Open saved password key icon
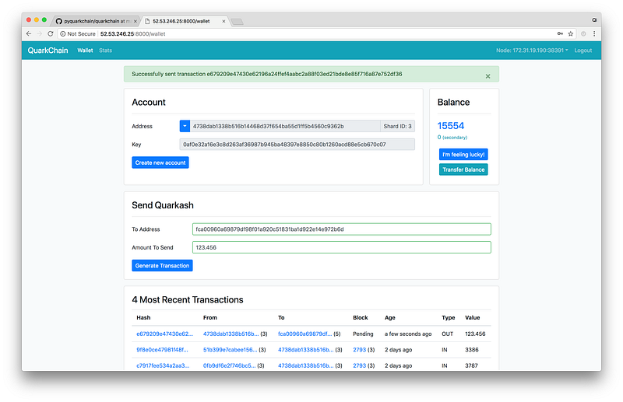The height and width of the screenshot is (402, 623). click(x=560, y=33)
